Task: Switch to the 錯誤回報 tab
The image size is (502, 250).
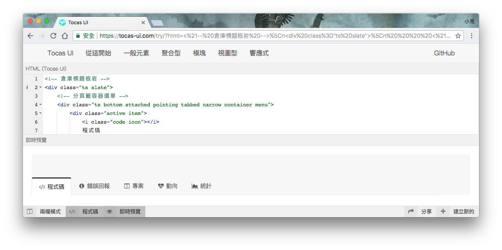Action: [x=94, y=186]
